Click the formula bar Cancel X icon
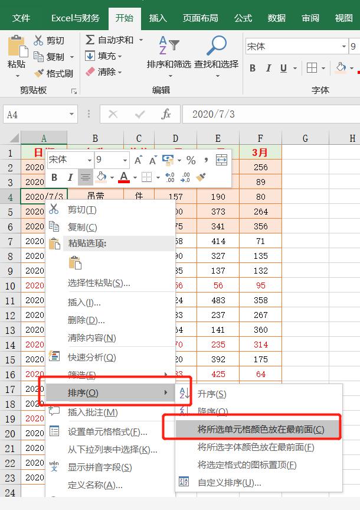Screen dimensions: 360x510 tap(113, 114)
